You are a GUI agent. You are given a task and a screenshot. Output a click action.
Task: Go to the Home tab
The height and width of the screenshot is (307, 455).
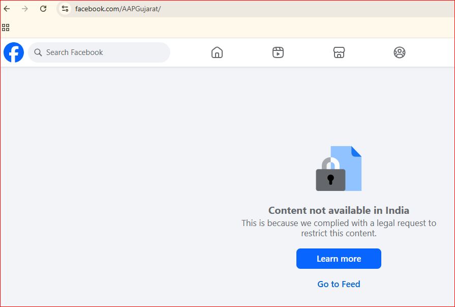click(217, 52)
